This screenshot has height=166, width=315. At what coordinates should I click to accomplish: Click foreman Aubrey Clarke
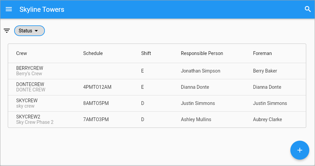click(267, 119)
